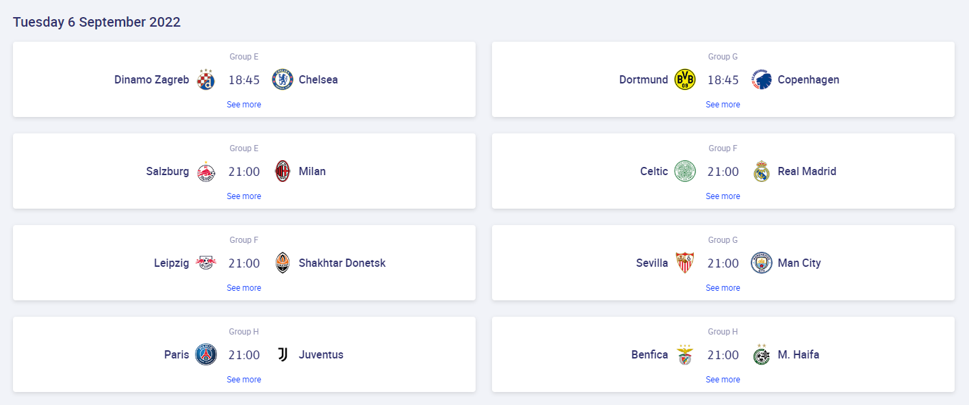
Task: Expand See more for Benfica vs M. Haifa
Action: (723, 380)
